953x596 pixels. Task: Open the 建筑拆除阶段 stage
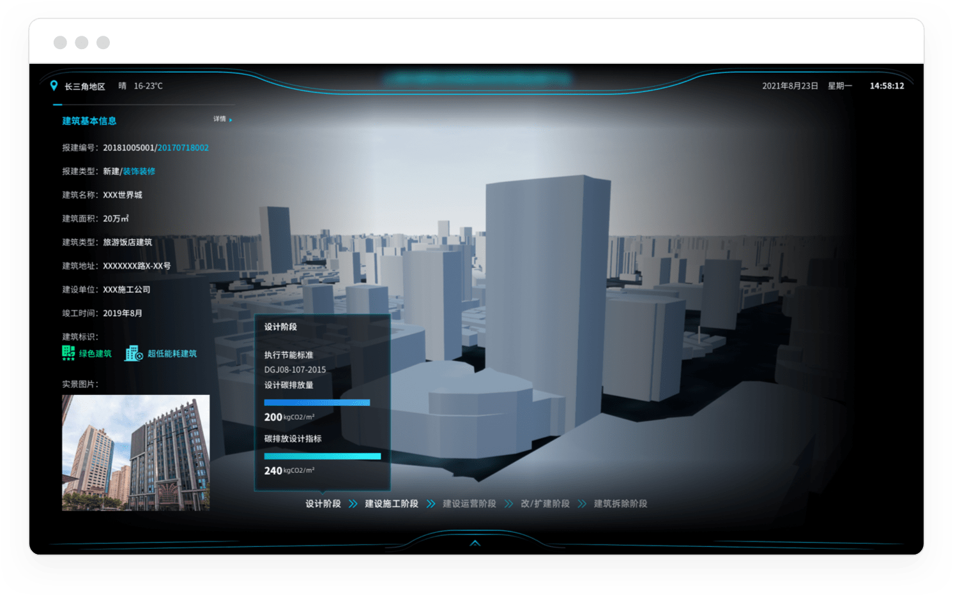coord(620,504)
